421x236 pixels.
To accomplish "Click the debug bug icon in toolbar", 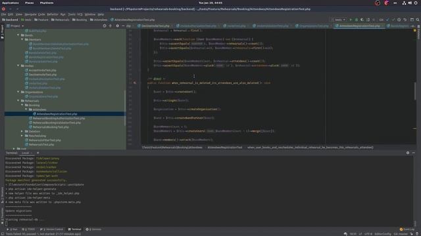I will tap(357, 20).
